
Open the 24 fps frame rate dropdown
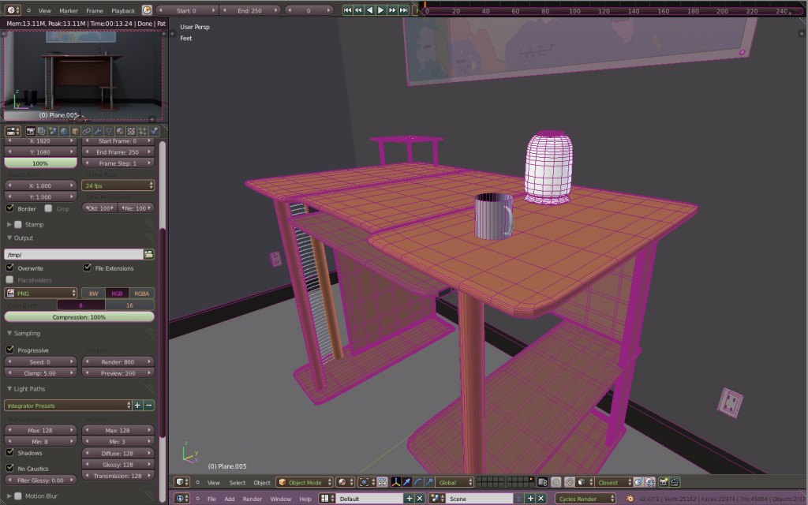coord(117,185)
